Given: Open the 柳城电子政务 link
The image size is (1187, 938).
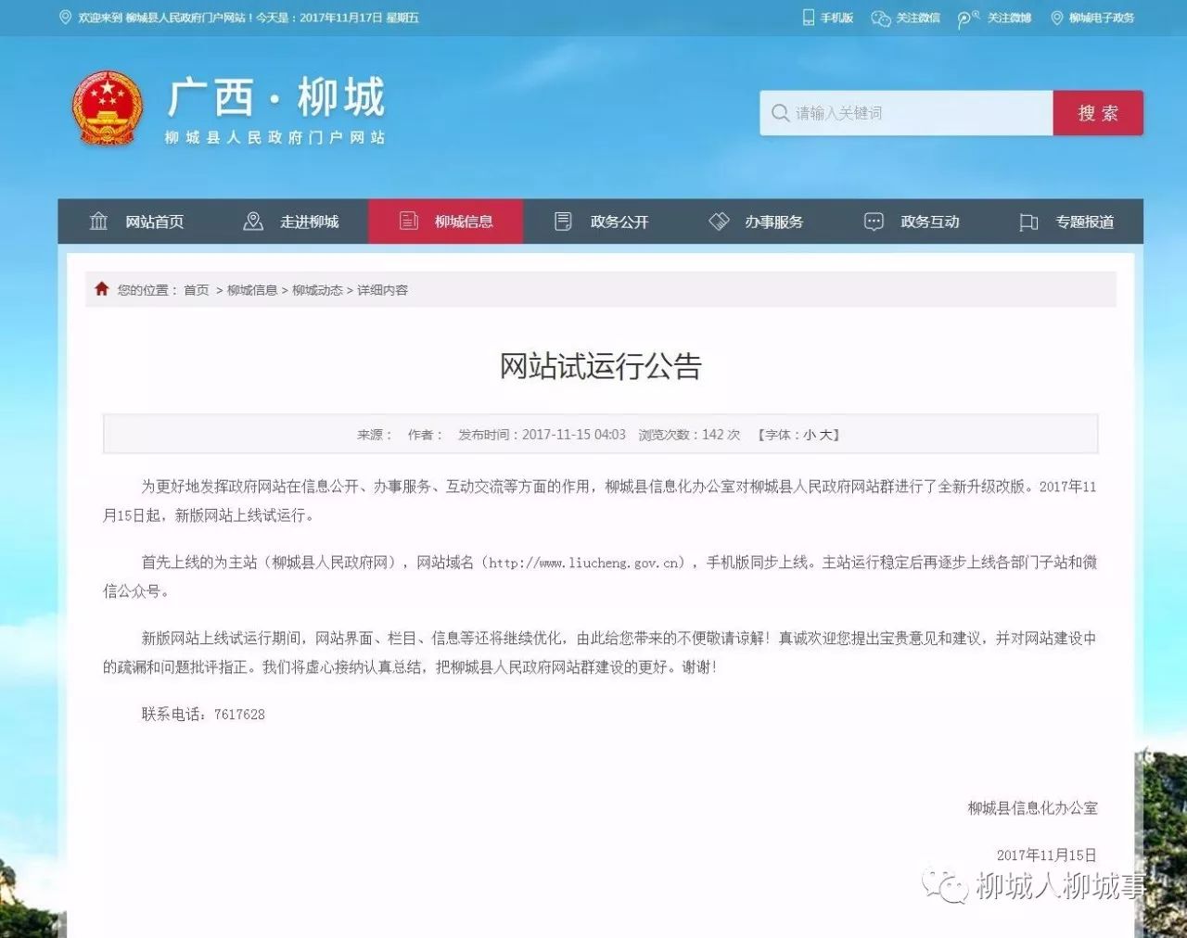Looking at the screenshot, I should (x=1101, y=18).
